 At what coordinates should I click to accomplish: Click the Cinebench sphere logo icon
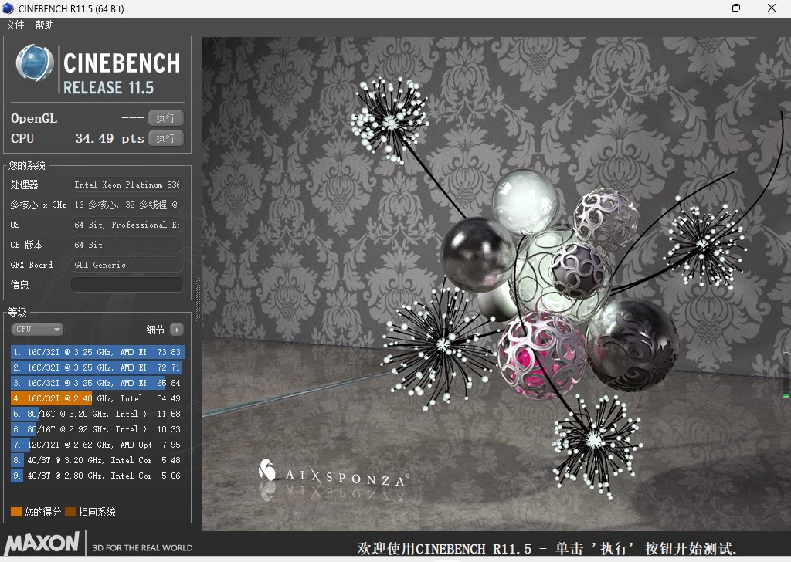click(x=35, y=63)
